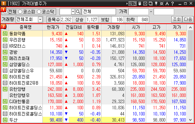Click the 신 badge next to 동화약품
Image resolution: width=195 pixels, height=124 pixels.
point(5,34)
